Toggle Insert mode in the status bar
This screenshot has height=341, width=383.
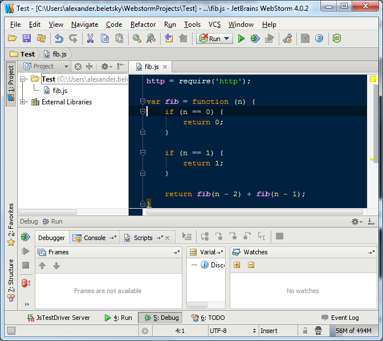(270, 331)
